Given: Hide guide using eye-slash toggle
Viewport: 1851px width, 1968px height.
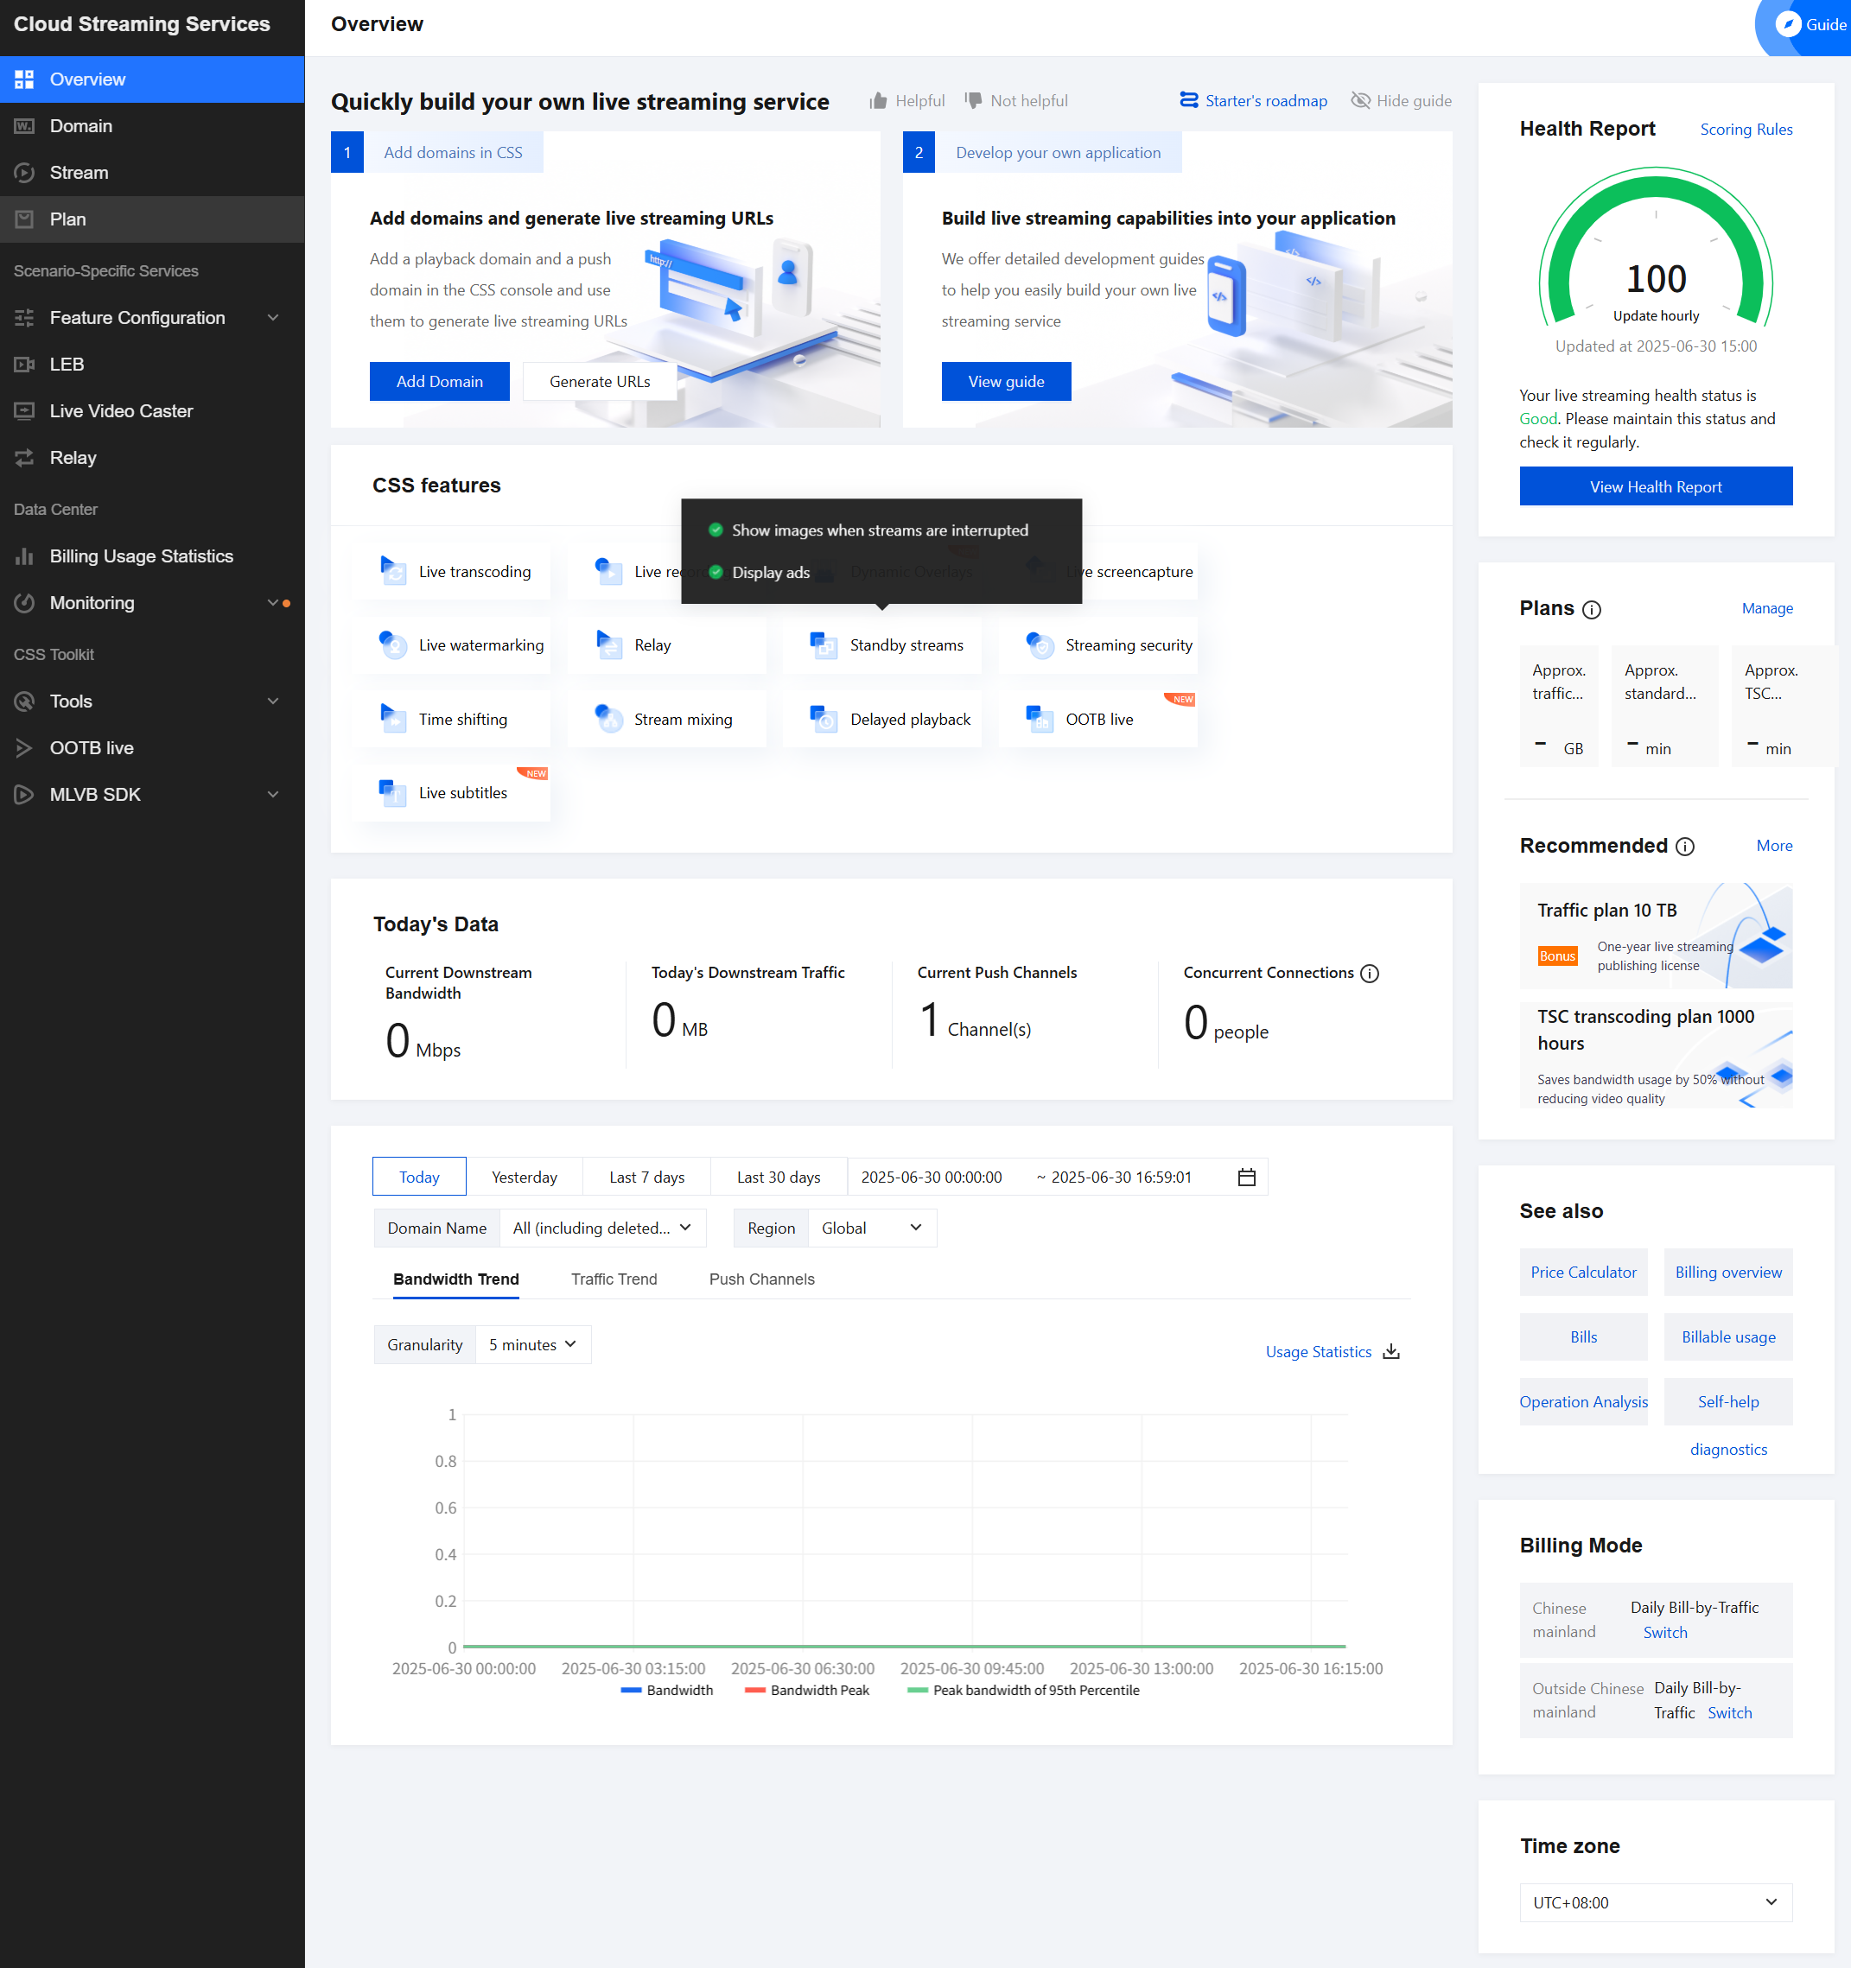Looking at the screenshot, I should [x=1361, y=101].
